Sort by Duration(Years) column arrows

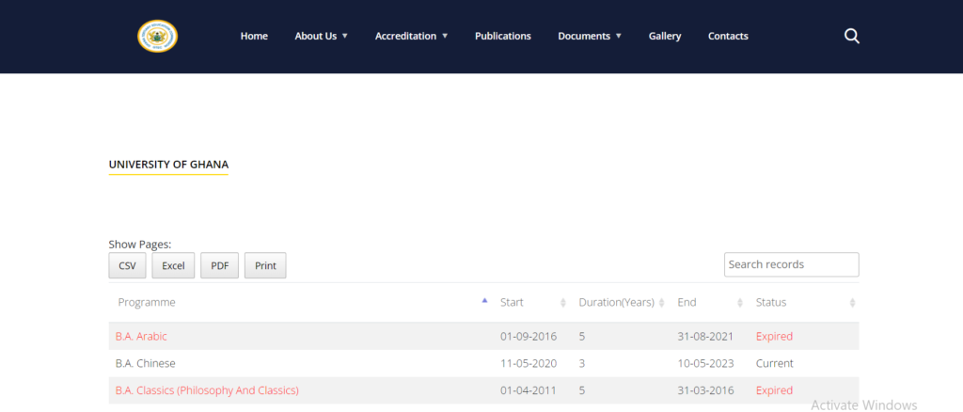661,303
